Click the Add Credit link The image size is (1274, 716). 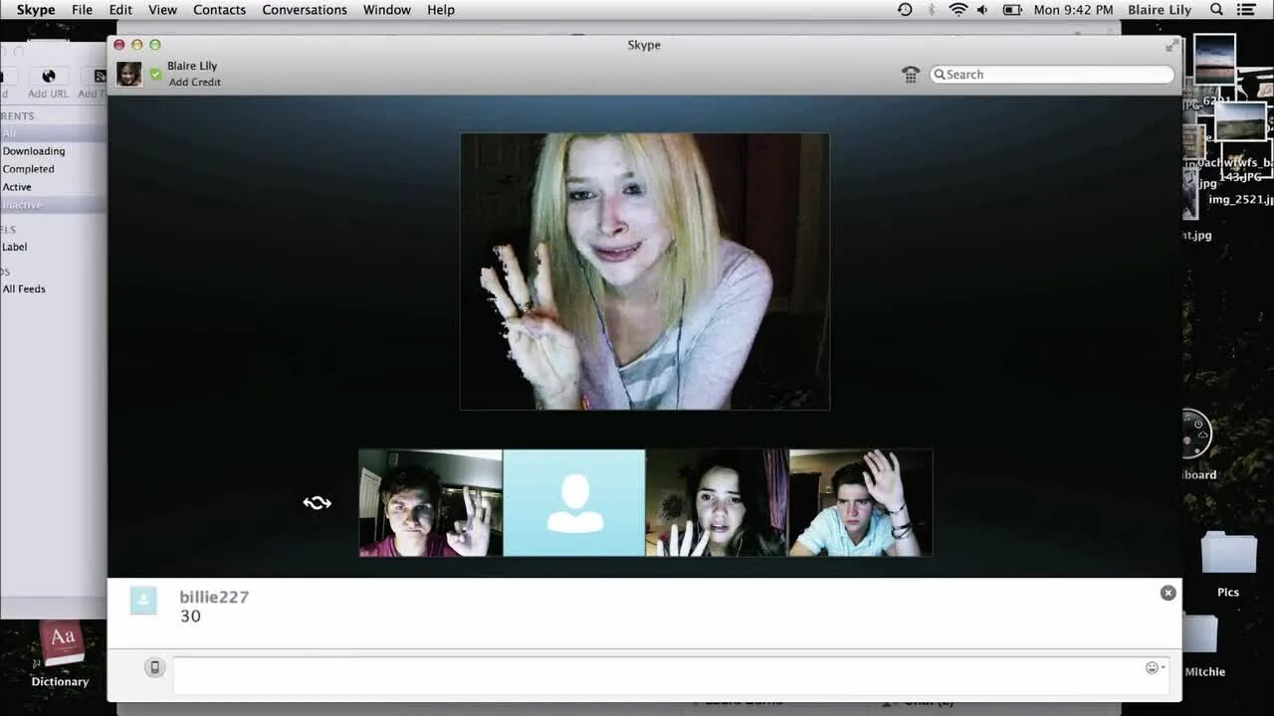(x=195, y=83)
